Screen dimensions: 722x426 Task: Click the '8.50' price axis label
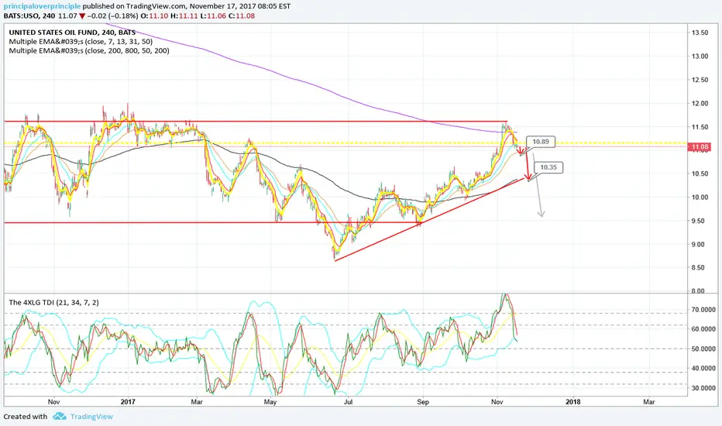click(700, 267)
